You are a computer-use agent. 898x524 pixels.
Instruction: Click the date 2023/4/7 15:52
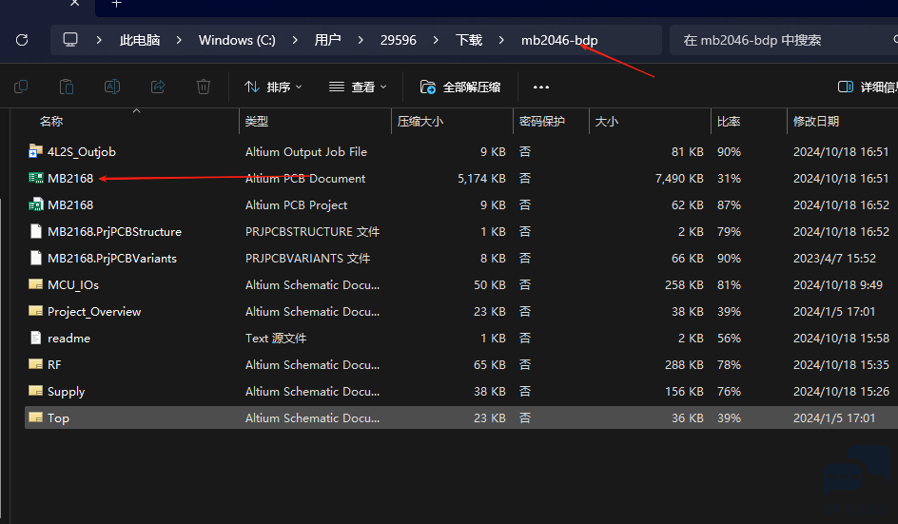click(x=834, y=259)
